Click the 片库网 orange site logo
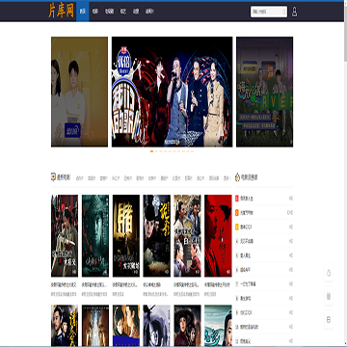The height and width of the screenshot is (347, 347). coord(61,11)
